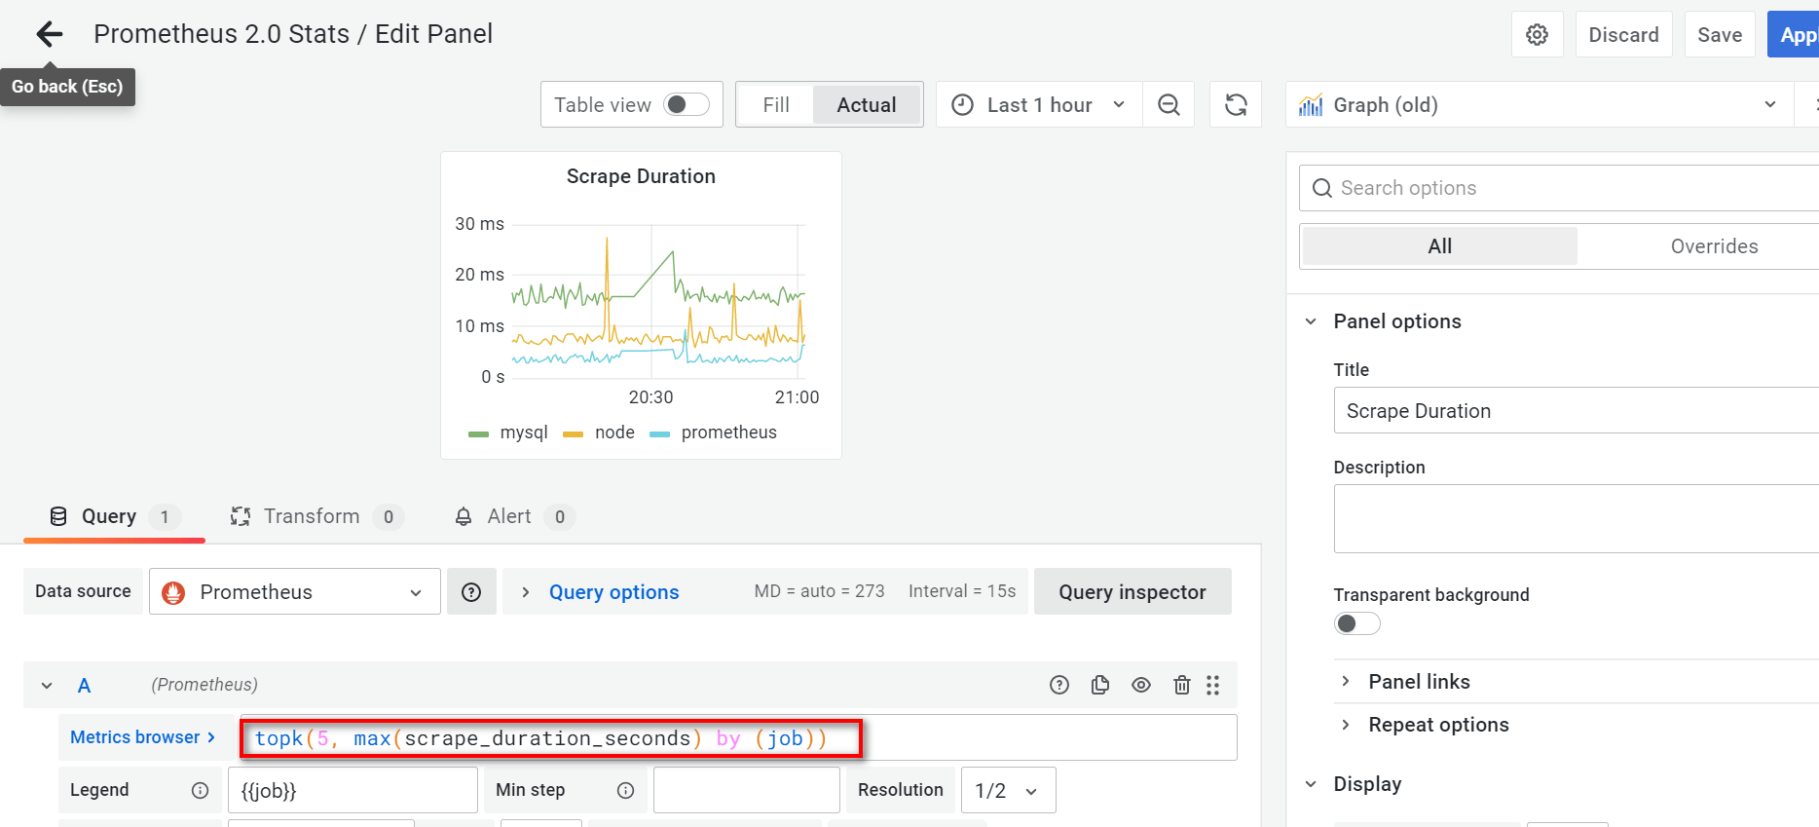Collapse query A row
Image resolution: width=1819 pixels, height=827 pixels.
(47, 685)
